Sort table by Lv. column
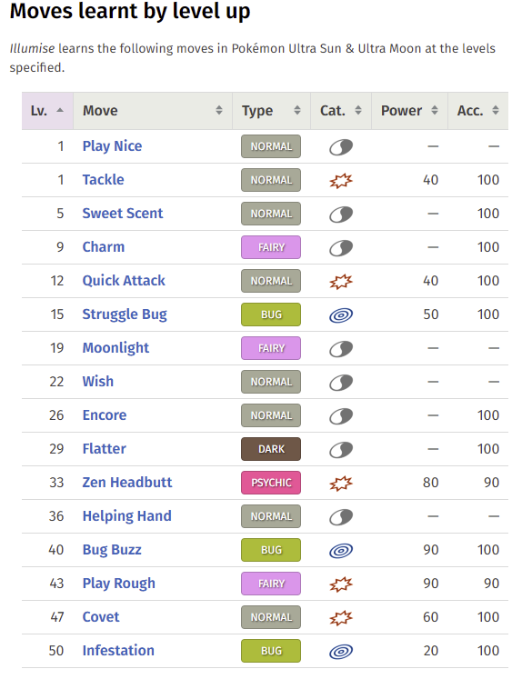 point(47,111)
